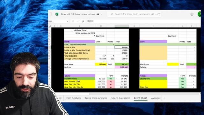Click the cloud saved status icon
Screen dimensions: 204x115
pyautogui.click(x=98, y=14)
